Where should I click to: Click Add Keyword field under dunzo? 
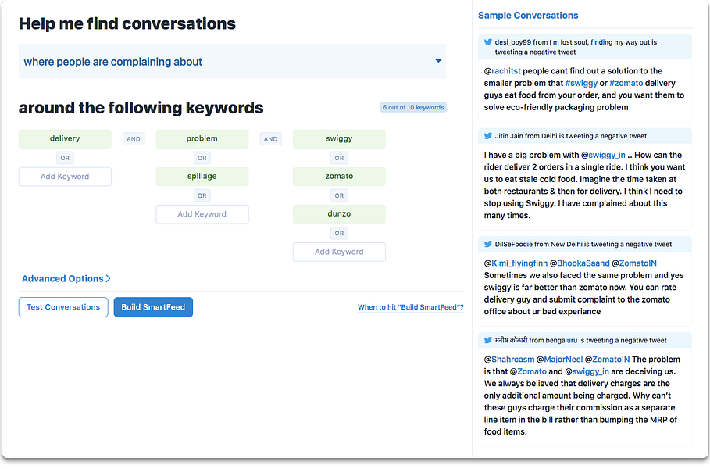pyautogui.click(x=339, y=252)
